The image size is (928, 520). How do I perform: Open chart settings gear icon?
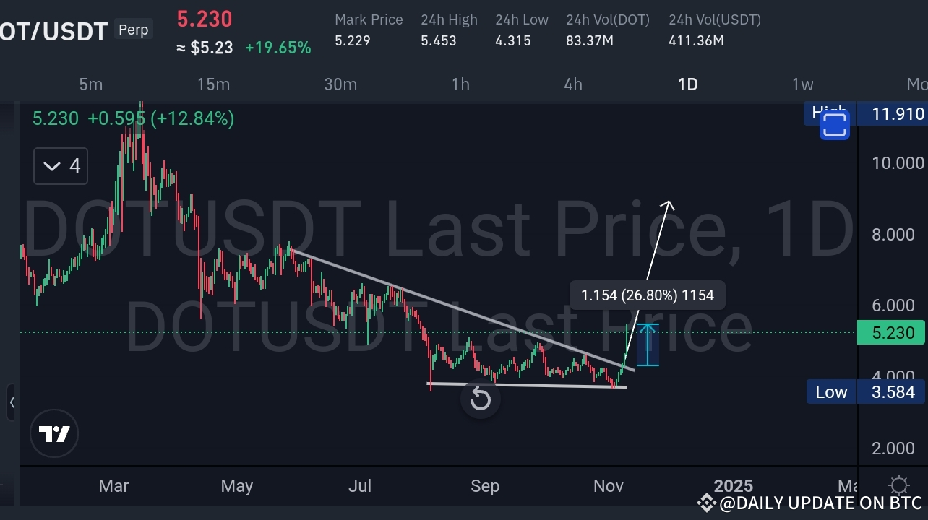pyautogui.click(x=899, y=485)
